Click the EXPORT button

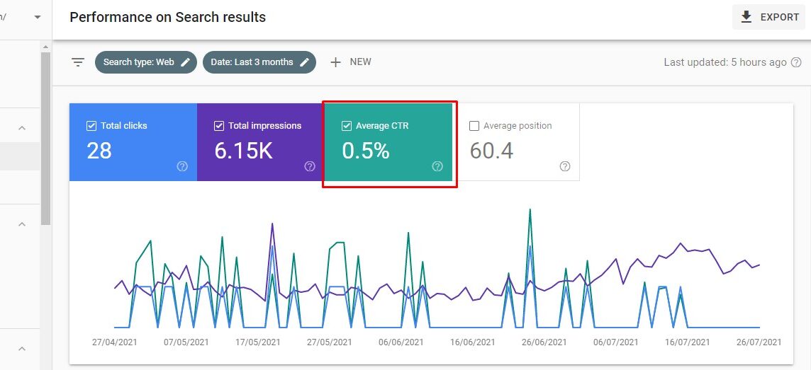(x=768, y=17)
